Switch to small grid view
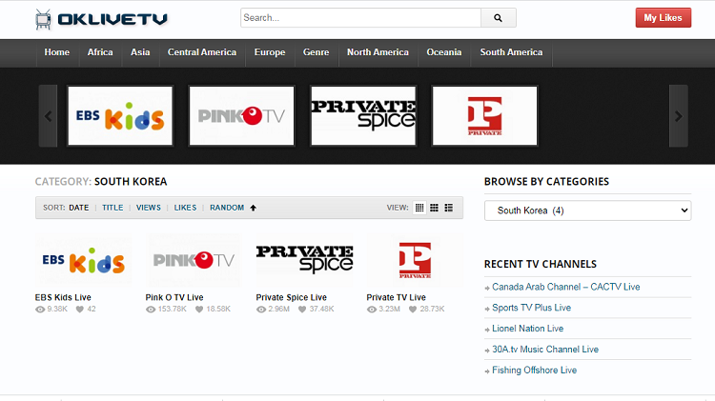The height and width of the screenshot is (401, 715). tap(419, 208)
